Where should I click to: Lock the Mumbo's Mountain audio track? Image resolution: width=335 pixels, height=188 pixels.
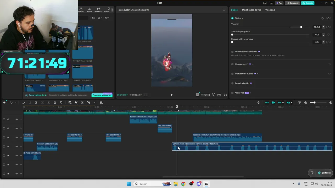(x=8, y=119)
